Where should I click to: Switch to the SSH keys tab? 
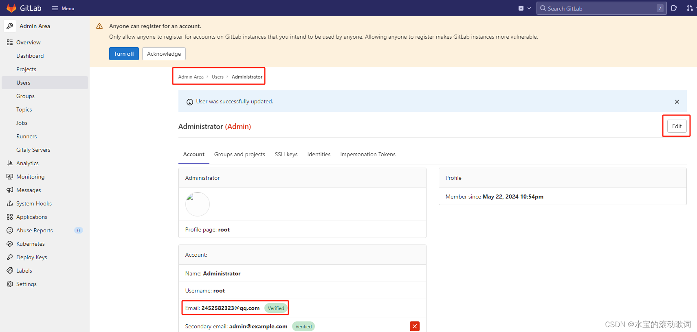coord(286,155)
